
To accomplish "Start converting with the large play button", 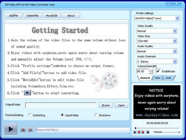I will click(11, 129).
